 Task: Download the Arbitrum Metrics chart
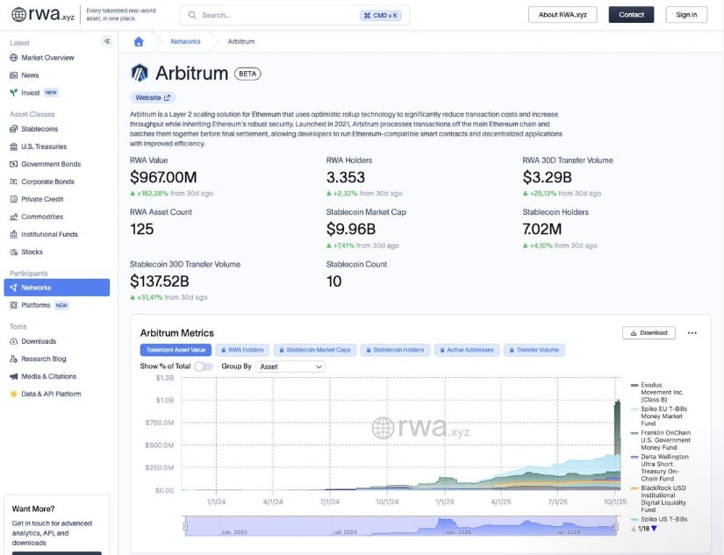(x=649, y=333)
